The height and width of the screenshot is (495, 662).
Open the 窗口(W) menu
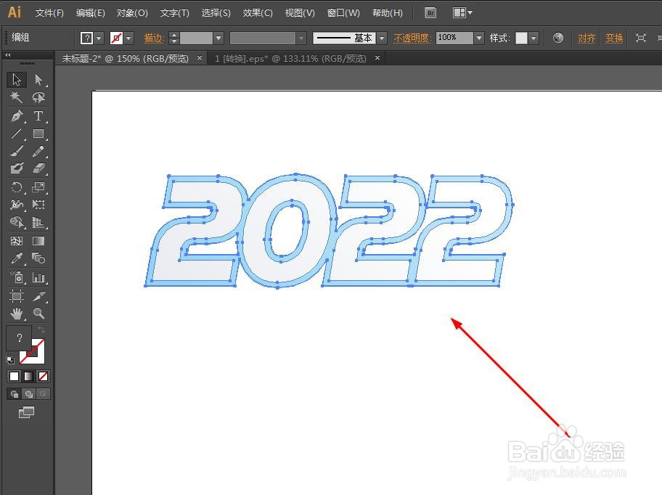(x=343, y=13)
